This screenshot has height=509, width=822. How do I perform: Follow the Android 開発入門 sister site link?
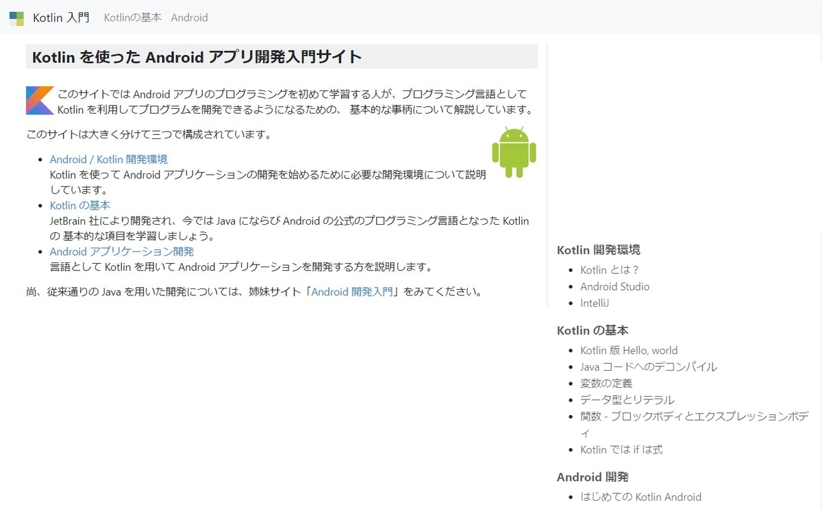(352, 291)
